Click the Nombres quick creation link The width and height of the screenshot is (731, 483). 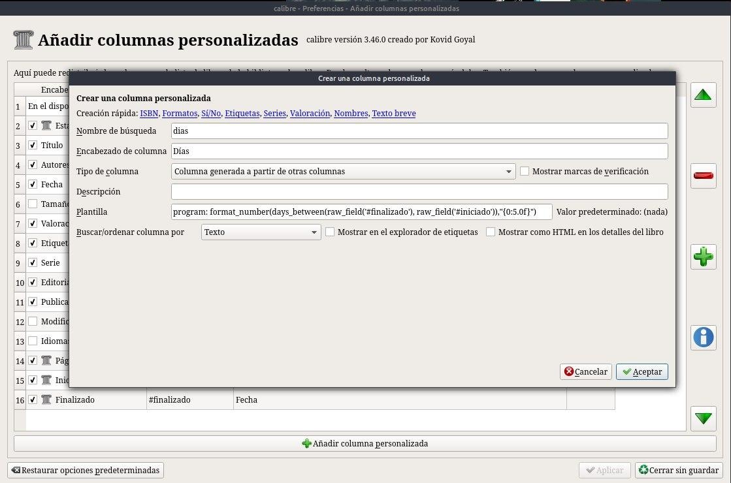(351, 113)
